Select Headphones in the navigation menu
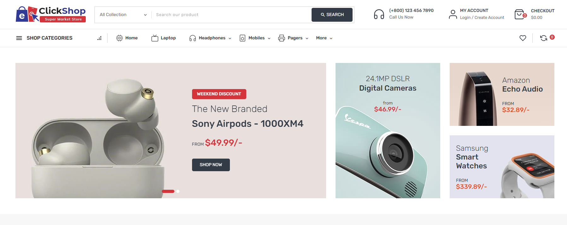The width and height of the screenshot is (567, 225). [212, 38]
